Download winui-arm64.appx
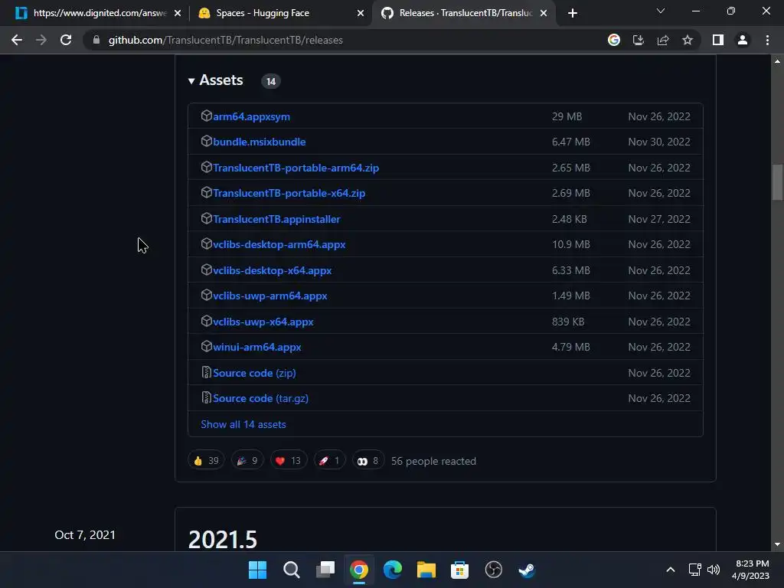Image resolution: width=784 pixels, height=588 pixels. (x=257, y=347)
